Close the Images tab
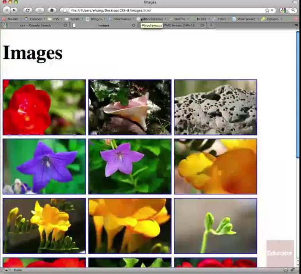301x274 pixels. pyautogui.click(x=134, y=25)
